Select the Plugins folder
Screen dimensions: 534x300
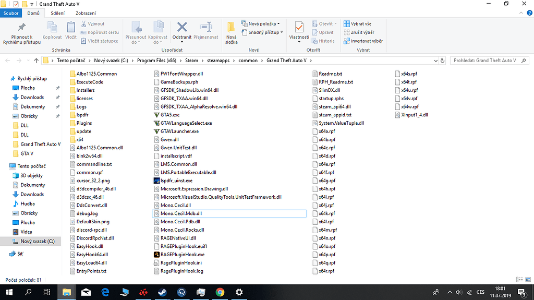tap(84, 123)
